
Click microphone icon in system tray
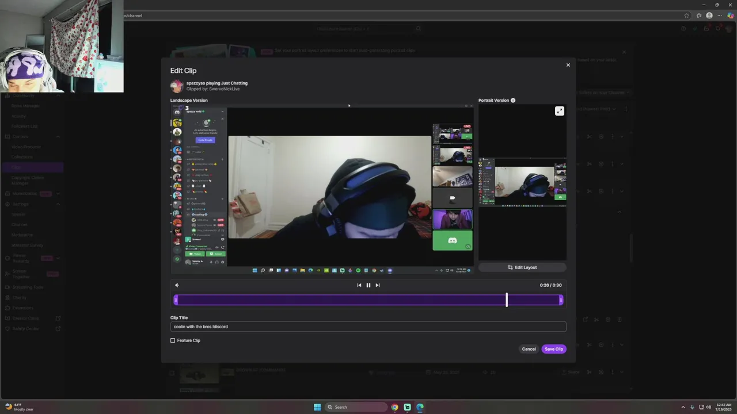point(692,407)
